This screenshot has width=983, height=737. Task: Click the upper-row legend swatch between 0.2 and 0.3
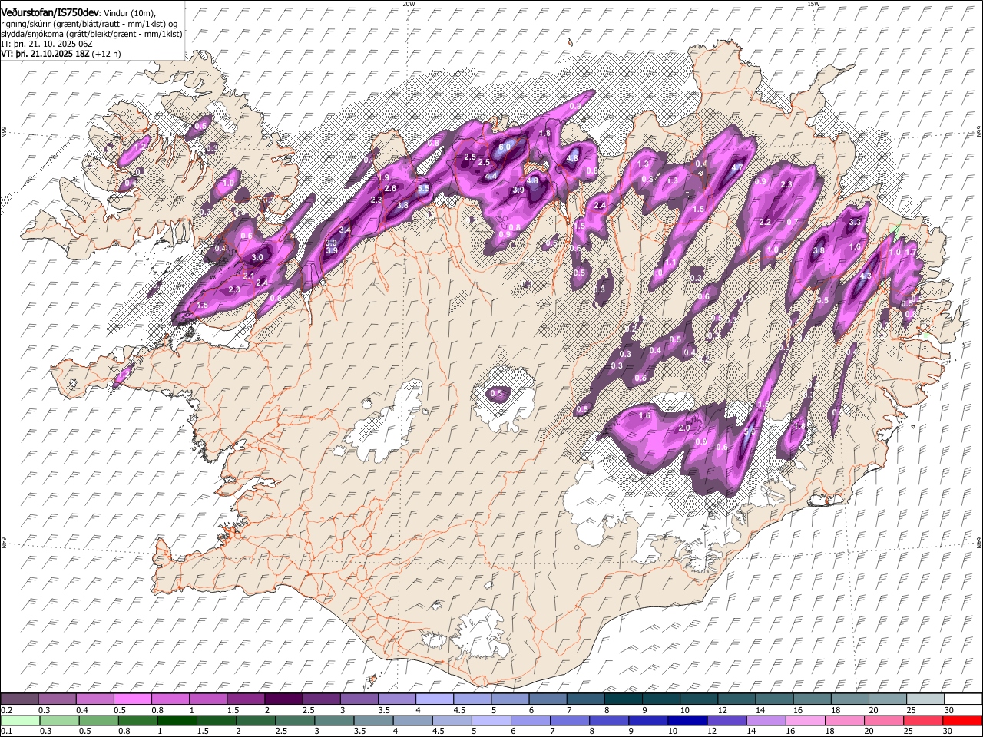20,699
